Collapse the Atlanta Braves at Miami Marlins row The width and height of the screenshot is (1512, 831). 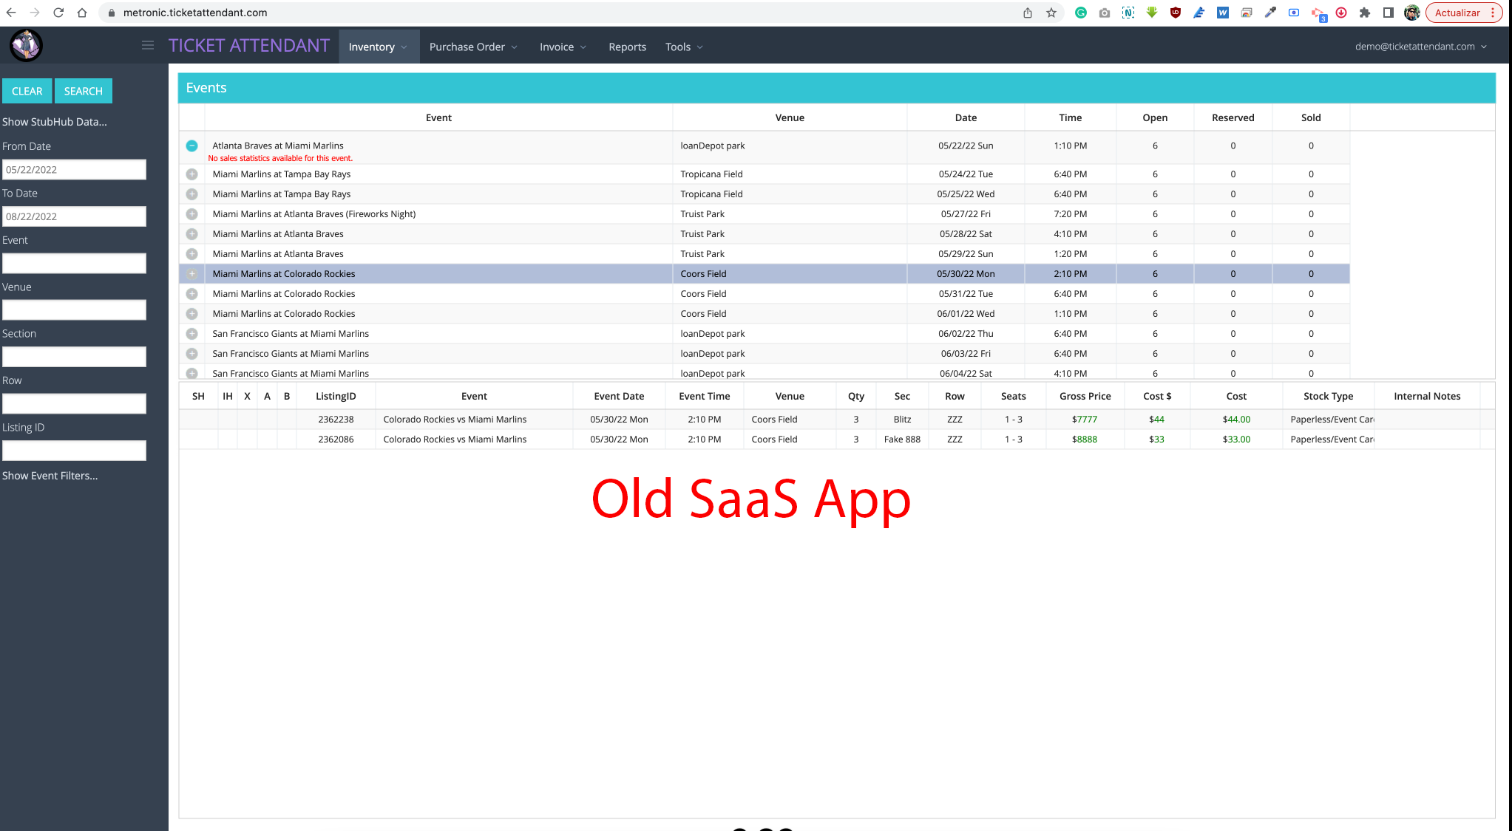click(x=191, y=146)
